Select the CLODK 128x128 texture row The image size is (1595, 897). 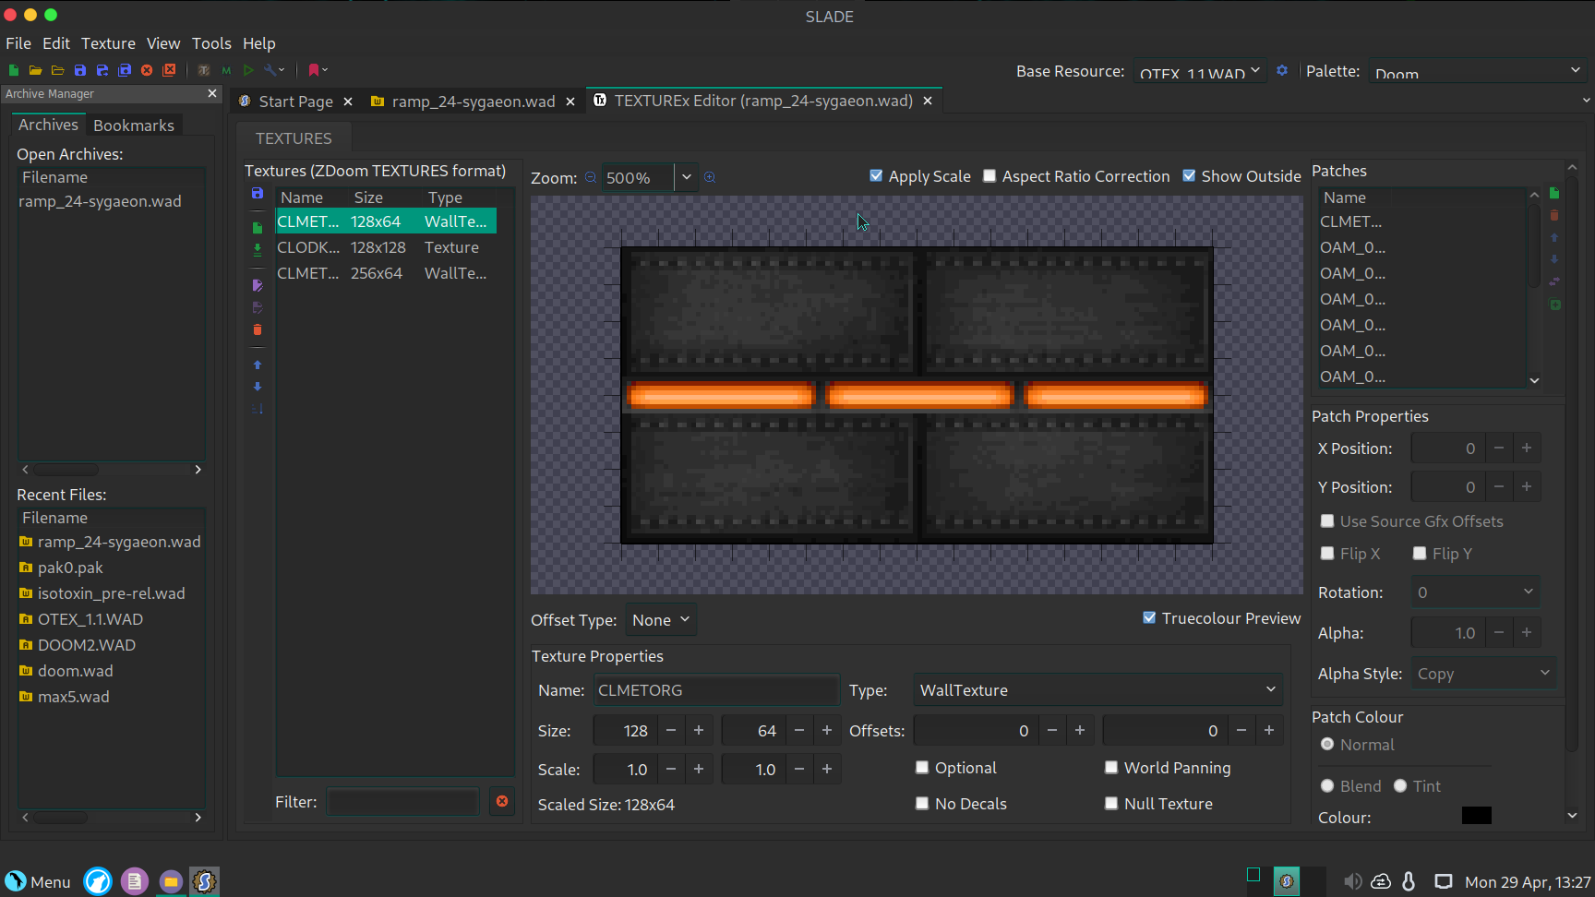pyautogui.click(x=386, y=247)
